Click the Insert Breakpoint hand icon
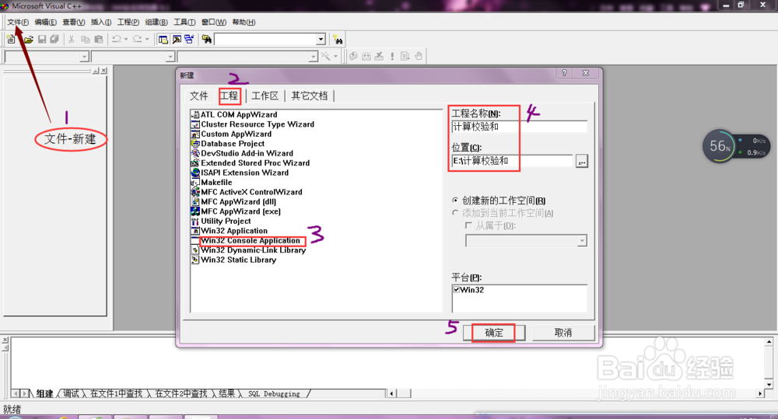 (419, 56)
